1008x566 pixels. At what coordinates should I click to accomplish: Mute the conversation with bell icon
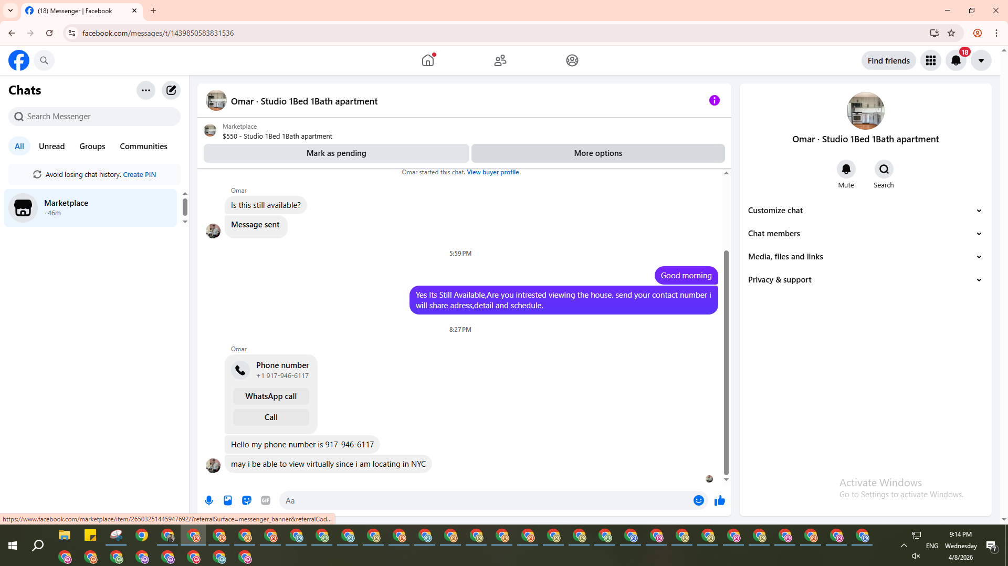click(846, 169)
